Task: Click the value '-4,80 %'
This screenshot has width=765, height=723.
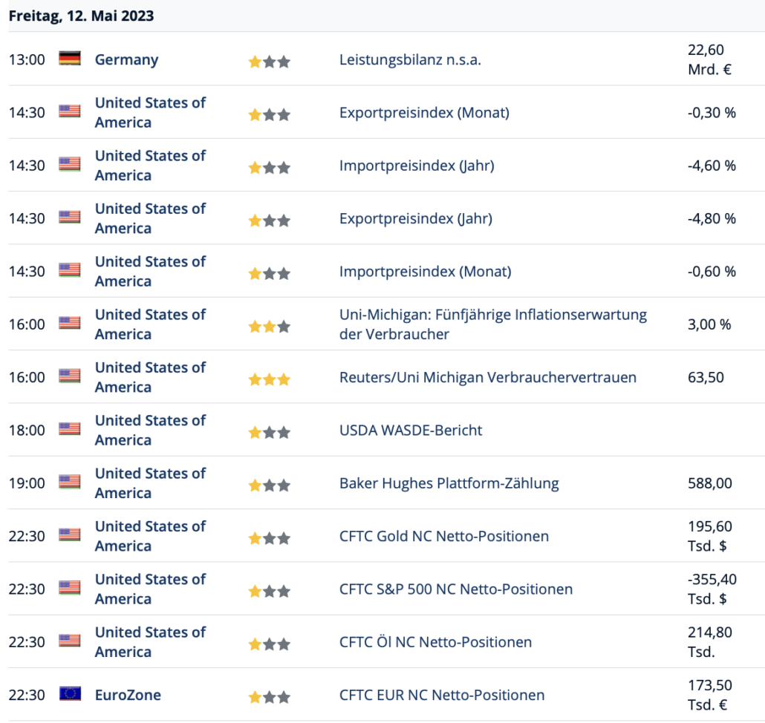Action: coord(712,218)
